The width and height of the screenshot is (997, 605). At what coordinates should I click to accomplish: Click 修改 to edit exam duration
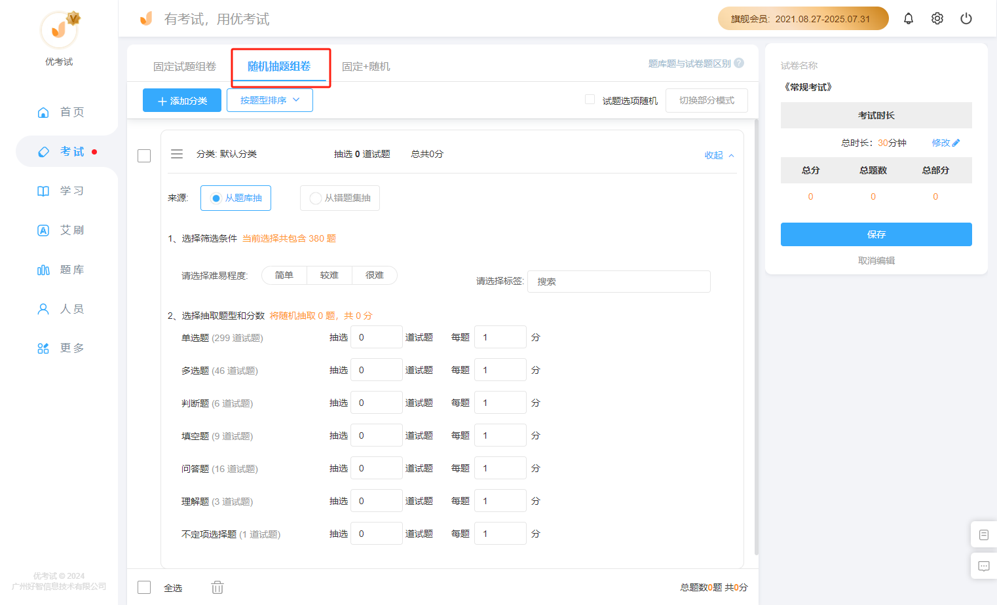(x=941, y=143)
